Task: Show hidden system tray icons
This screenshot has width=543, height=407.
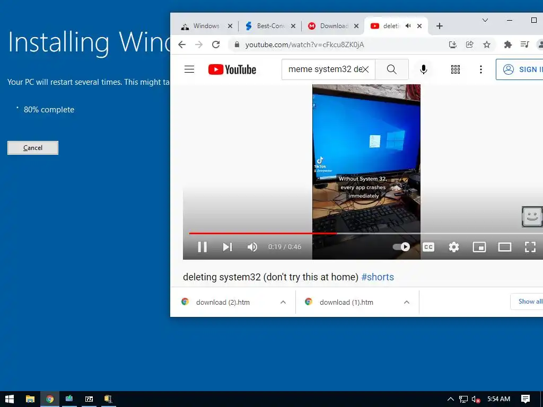Action: [x=451, y=399]
